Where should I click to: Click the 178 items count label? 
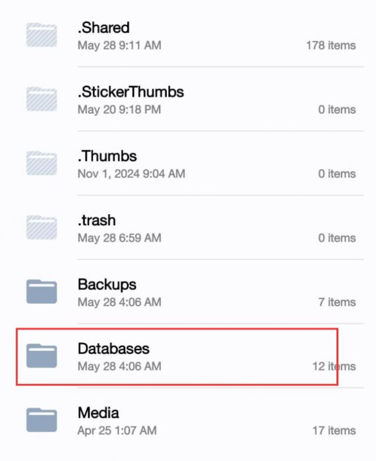(331, 45)
